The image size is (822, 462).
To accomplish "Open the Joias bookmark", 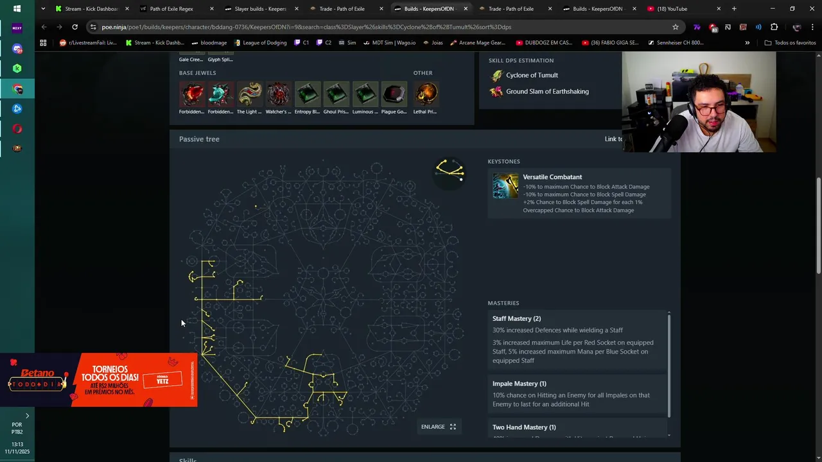I will click(x=432, y=43).
